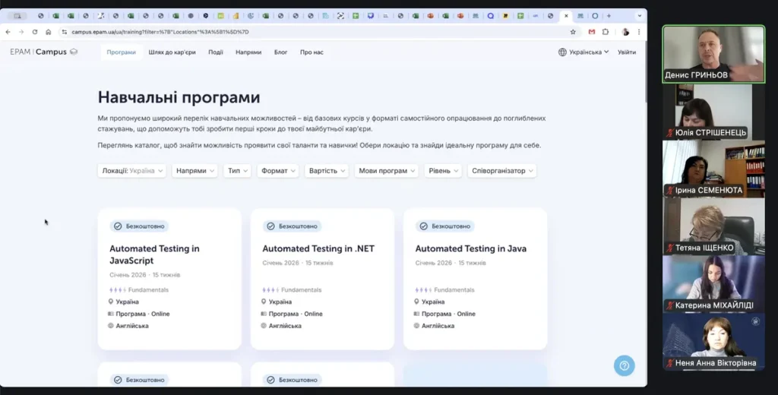Open the Automated Testing in .NET course
This screenshot has width=778, height=395.
pos(318,248)
